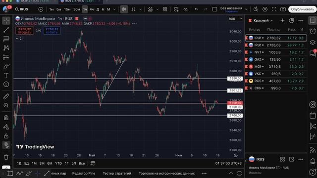This screenshot has height=178, width=317.
Task: Add a symbol to compare
Action: [x=41, y=9]
